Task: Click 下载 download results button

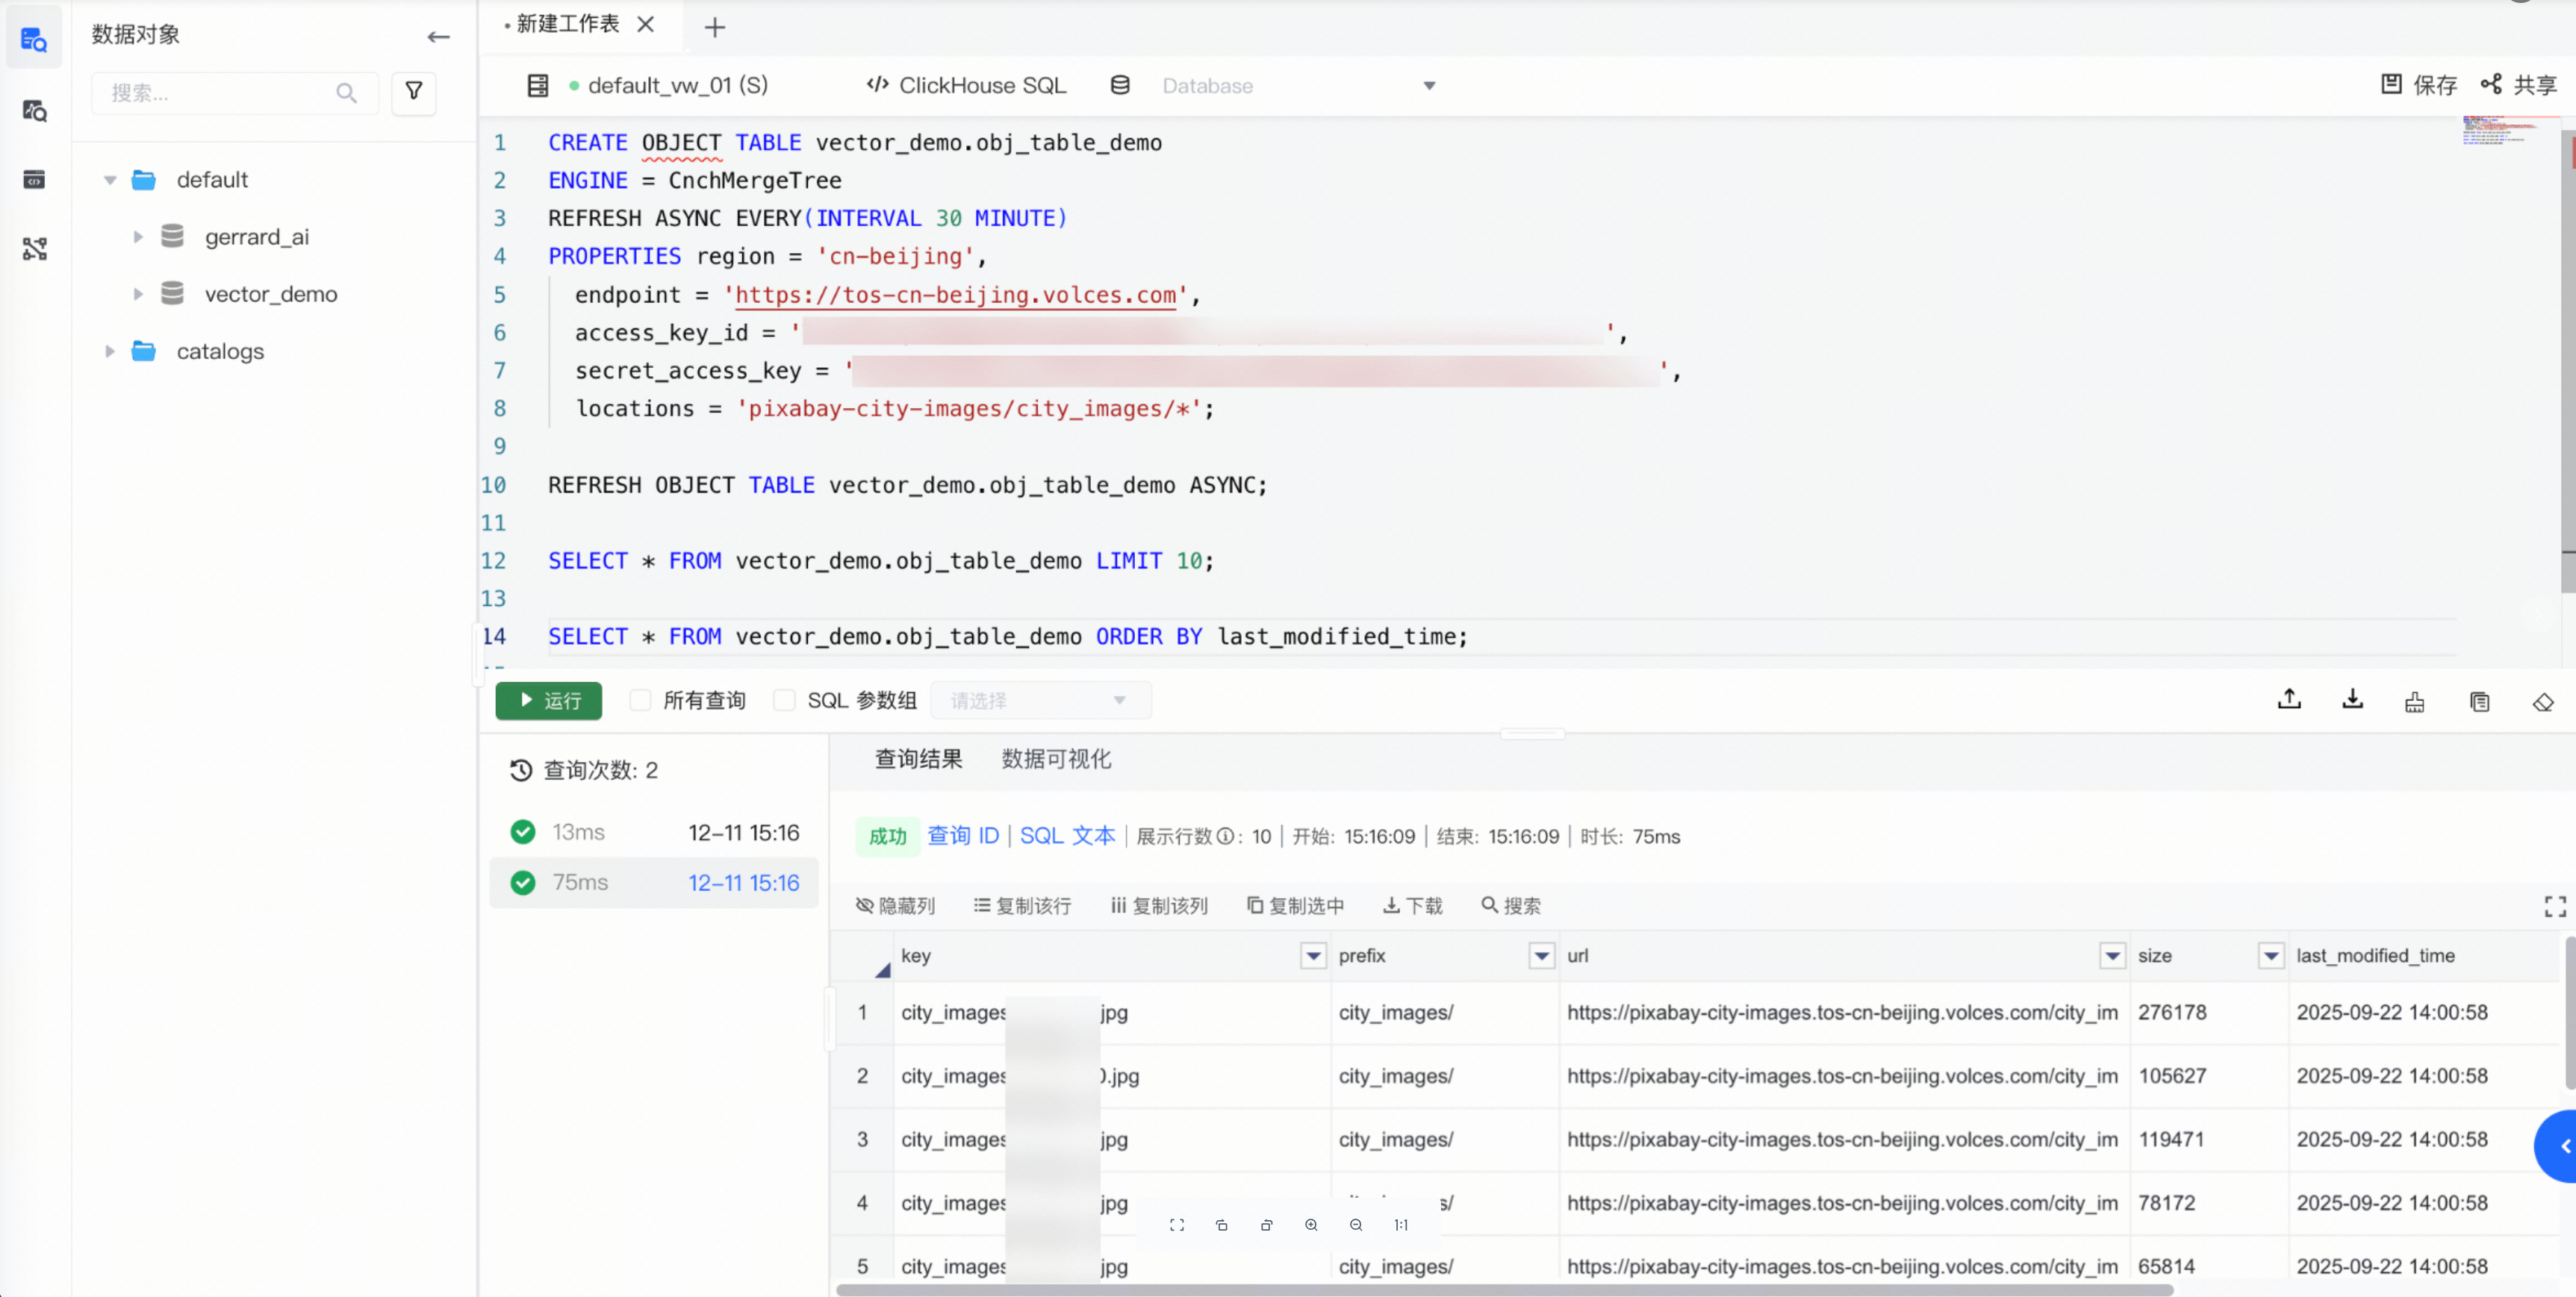Action: point(1412,905)
